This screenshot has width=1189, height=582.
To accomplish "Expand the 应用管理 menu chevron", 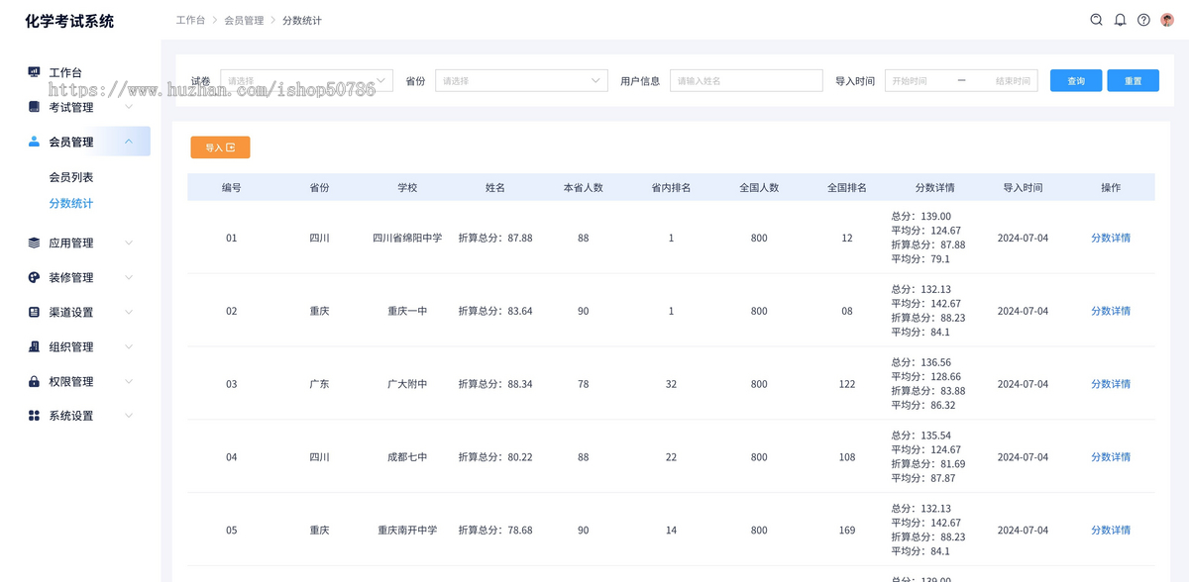I will [129, 242].
